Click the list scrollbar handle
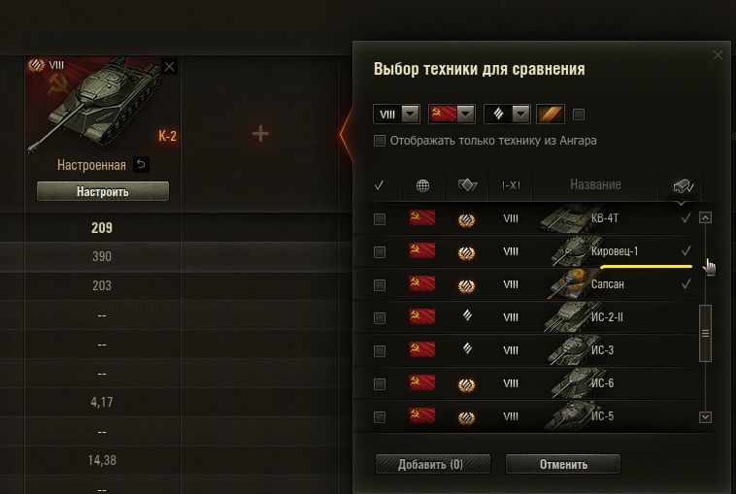The image size is (736, 494). coord(705,334)
